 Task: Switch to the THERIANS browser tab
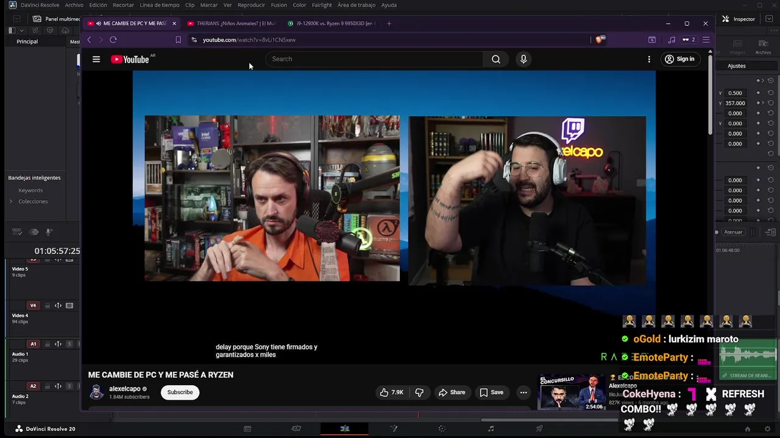pyautogui.click(x=232, y=23)
